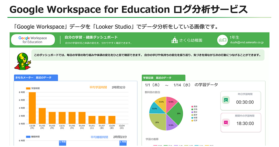The height and width of the screenshot is (147, 279).
Task: Click the school building icon
Action: point(175,40)
